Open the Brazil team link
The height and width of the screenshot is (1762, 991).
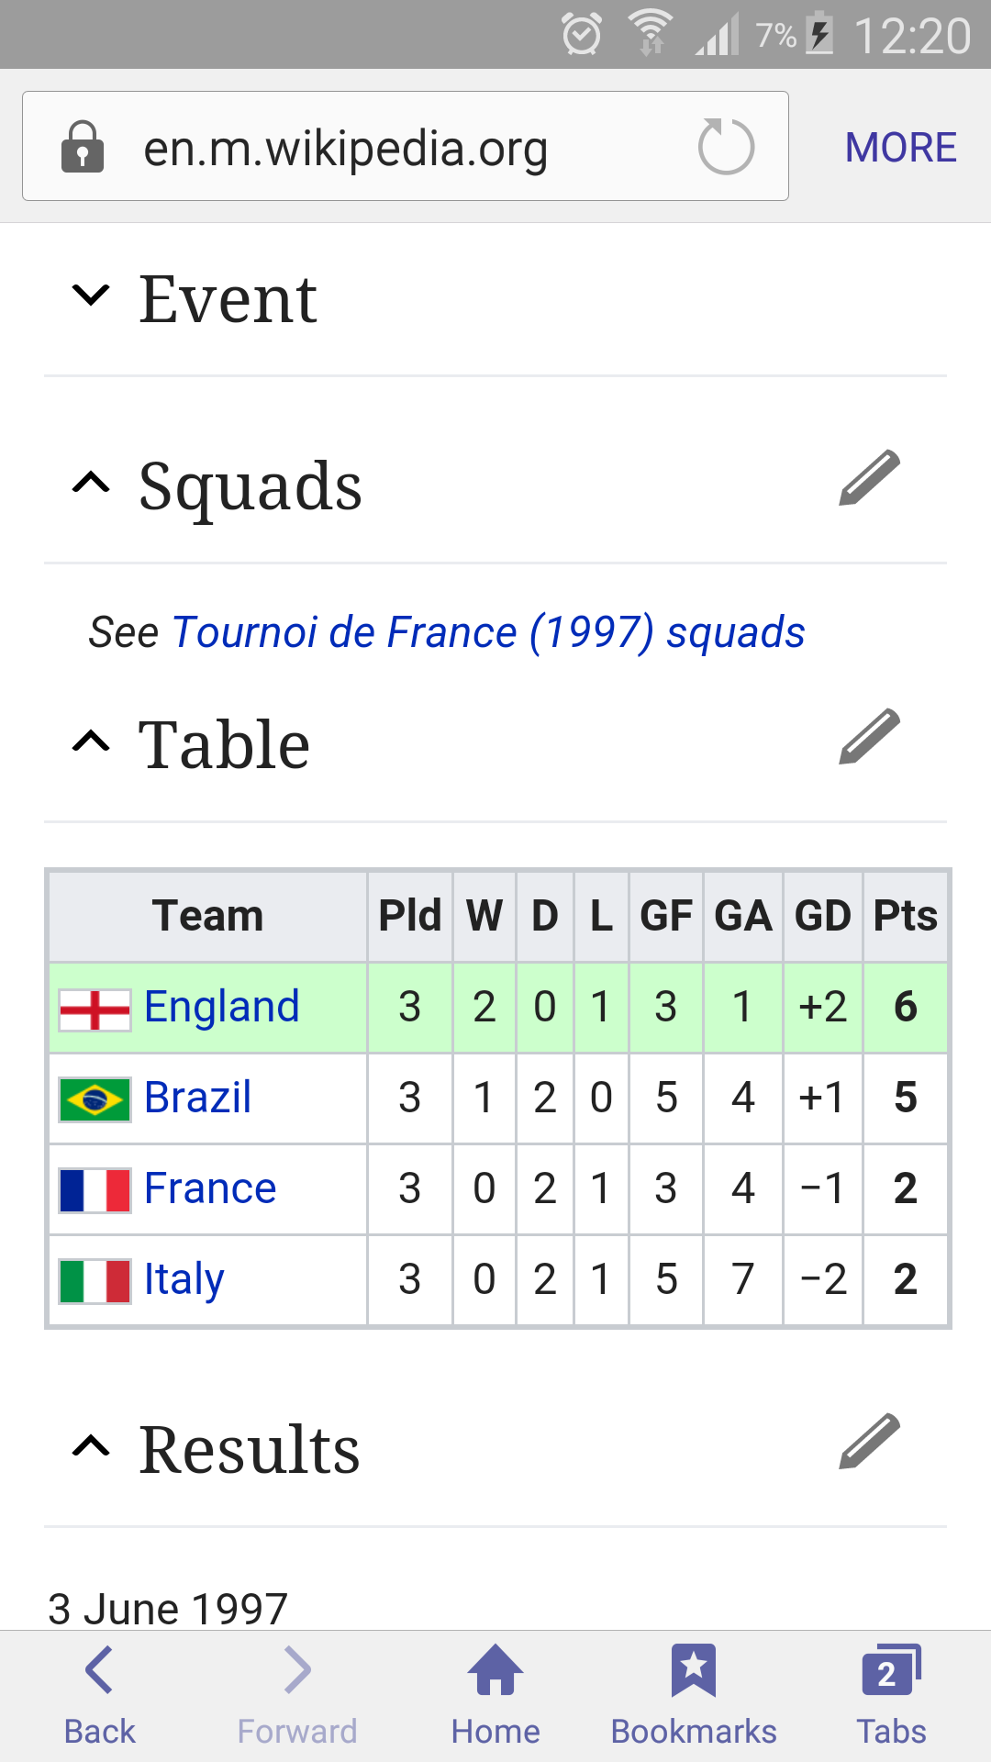pyautogui.click(x=198, y=1098)
